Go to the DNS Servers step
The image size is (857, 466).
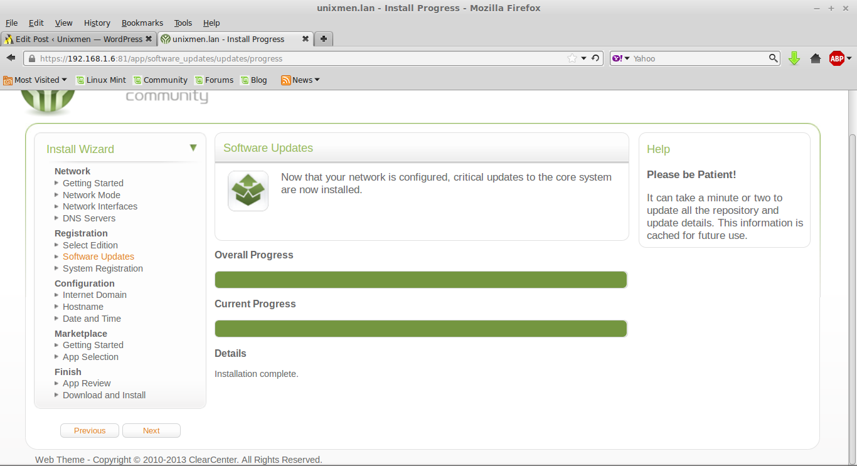pos(89,218)
